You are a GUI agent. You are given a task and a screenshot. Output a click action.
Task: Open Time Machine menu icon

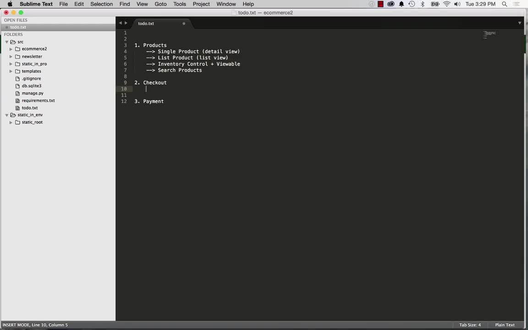[412, 4]
